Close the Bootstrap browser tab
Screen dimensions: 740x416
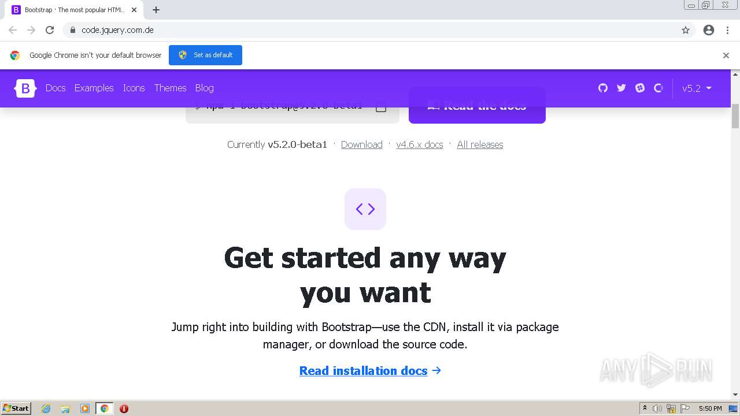(x=134, y=10)
